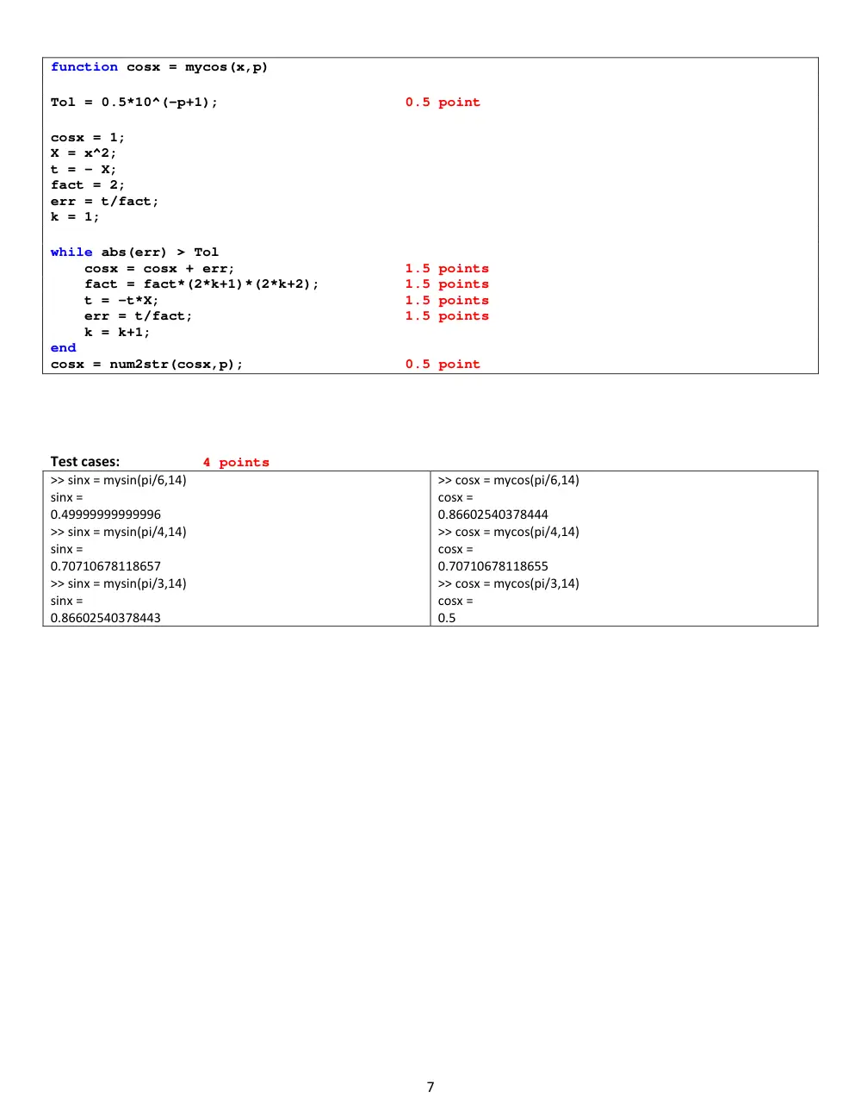Click the cosine result '0.5'
The width and height of the screenshot is (861, 1116).
(447, 618)
